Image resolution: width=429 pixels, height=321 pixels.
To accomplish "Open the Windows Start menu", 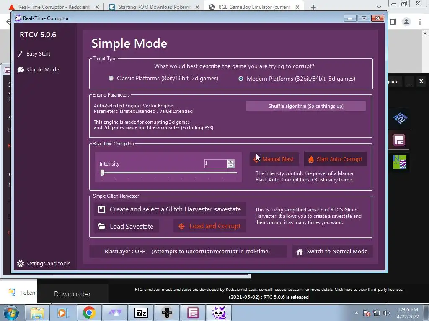I will click(11, 313).
